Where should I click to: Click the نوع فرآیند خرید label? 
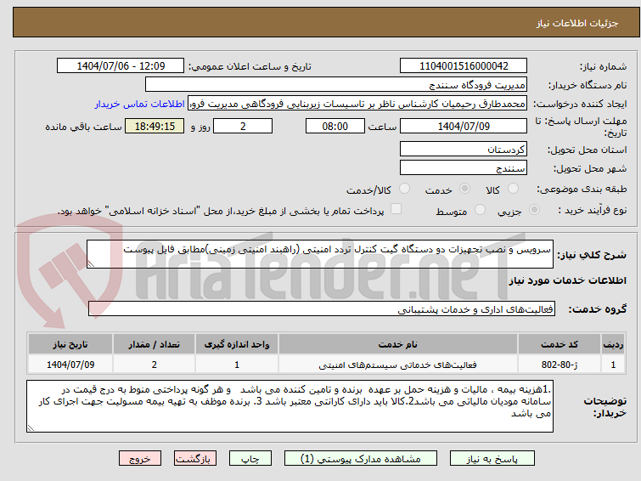(x=592, y=210)
